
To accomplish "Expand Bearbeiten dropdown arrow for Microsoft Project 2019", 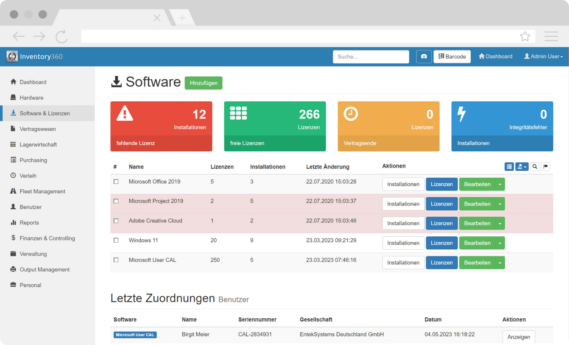I will click(x=500, y=204).
